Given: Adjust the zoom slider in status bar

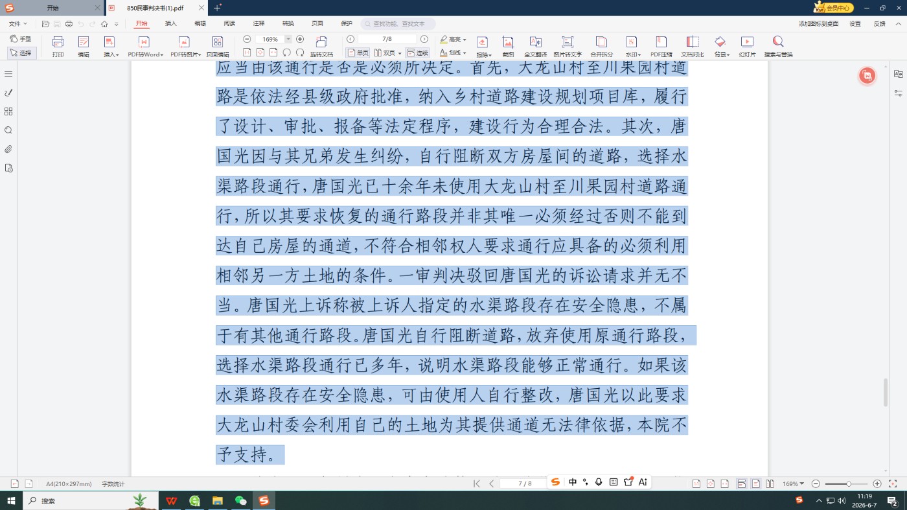Looking at the screenshot, I should [x=849, y=484].
